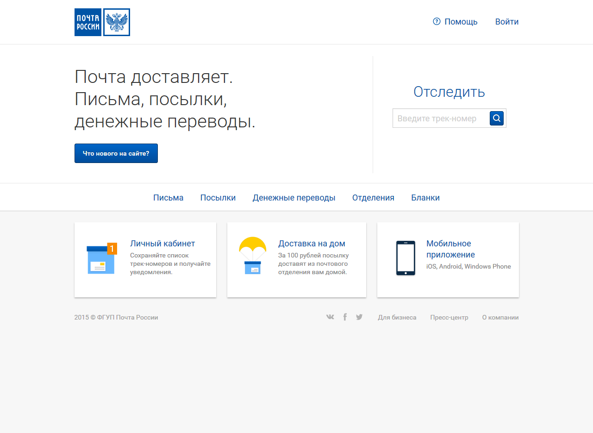593x433 pixels.
Task: Click the magnifier icon to track a parcel
Action: [496, 118]
